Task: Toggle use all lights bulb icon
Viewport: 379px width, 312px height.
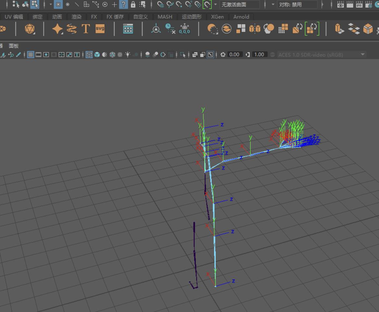Action: 128,55
